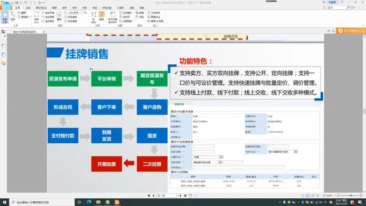Open the 151.85% zoom percentage dropdown
The width and height of the screenshot is (366, 206).
coord(82,13)
